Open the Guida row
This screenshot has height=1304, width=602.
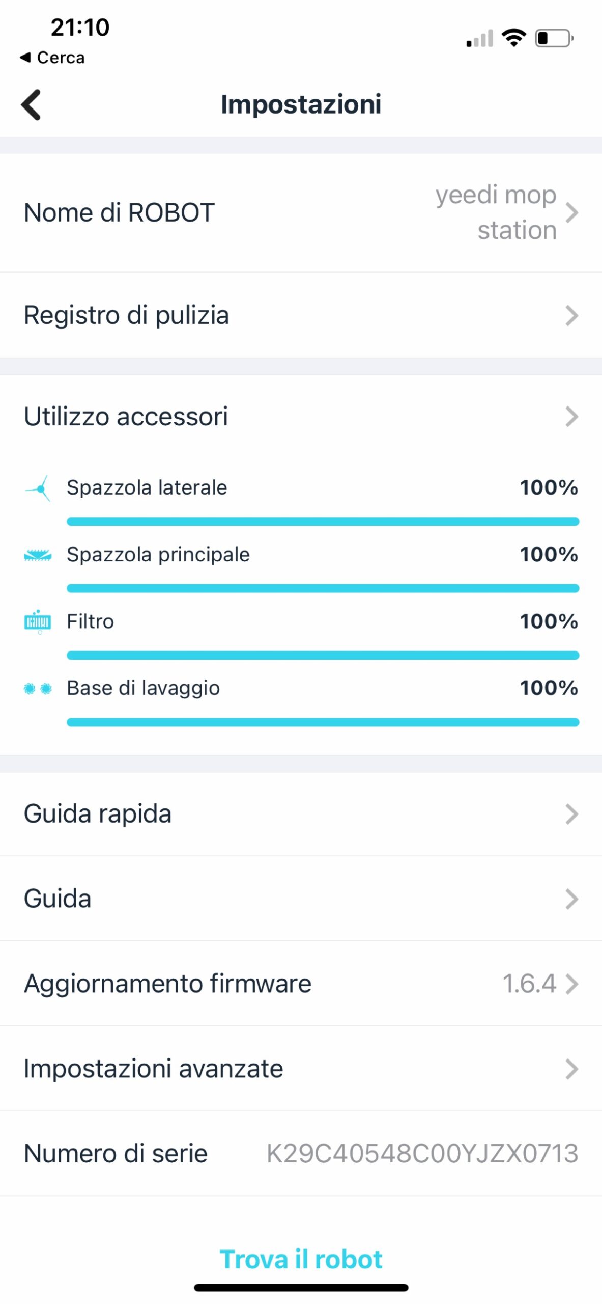point(300,899)
